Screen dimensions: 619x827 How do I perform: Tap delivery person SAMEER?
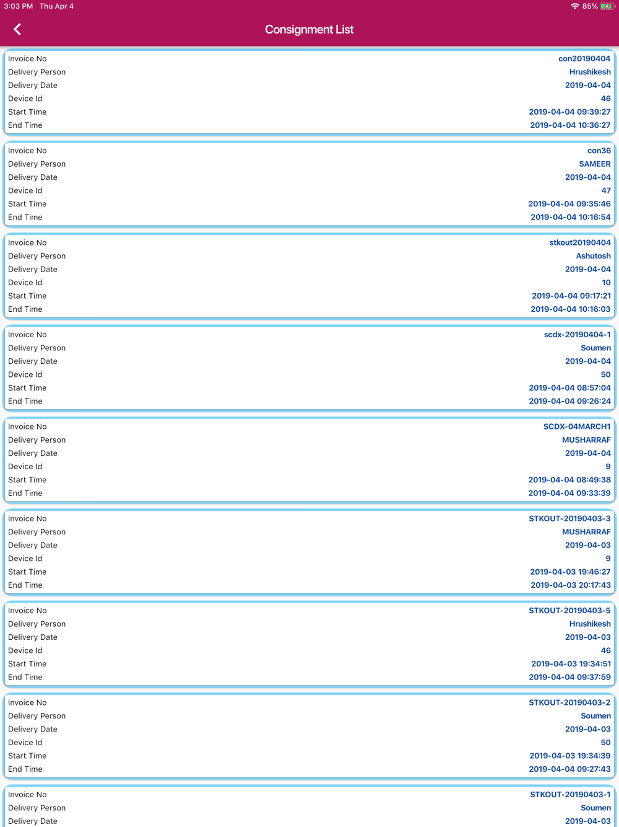[x=595, y=164]
